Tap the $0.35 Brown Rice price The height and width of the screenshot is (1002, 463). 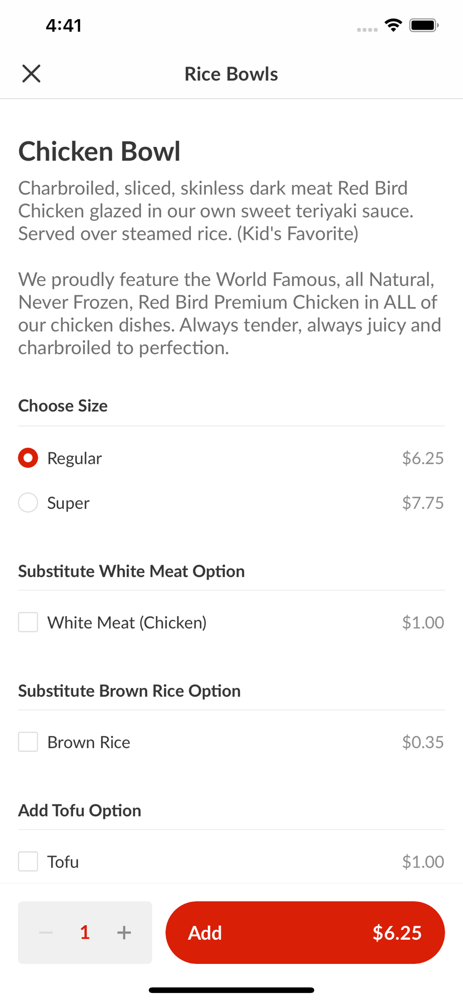tap(423, 742)
